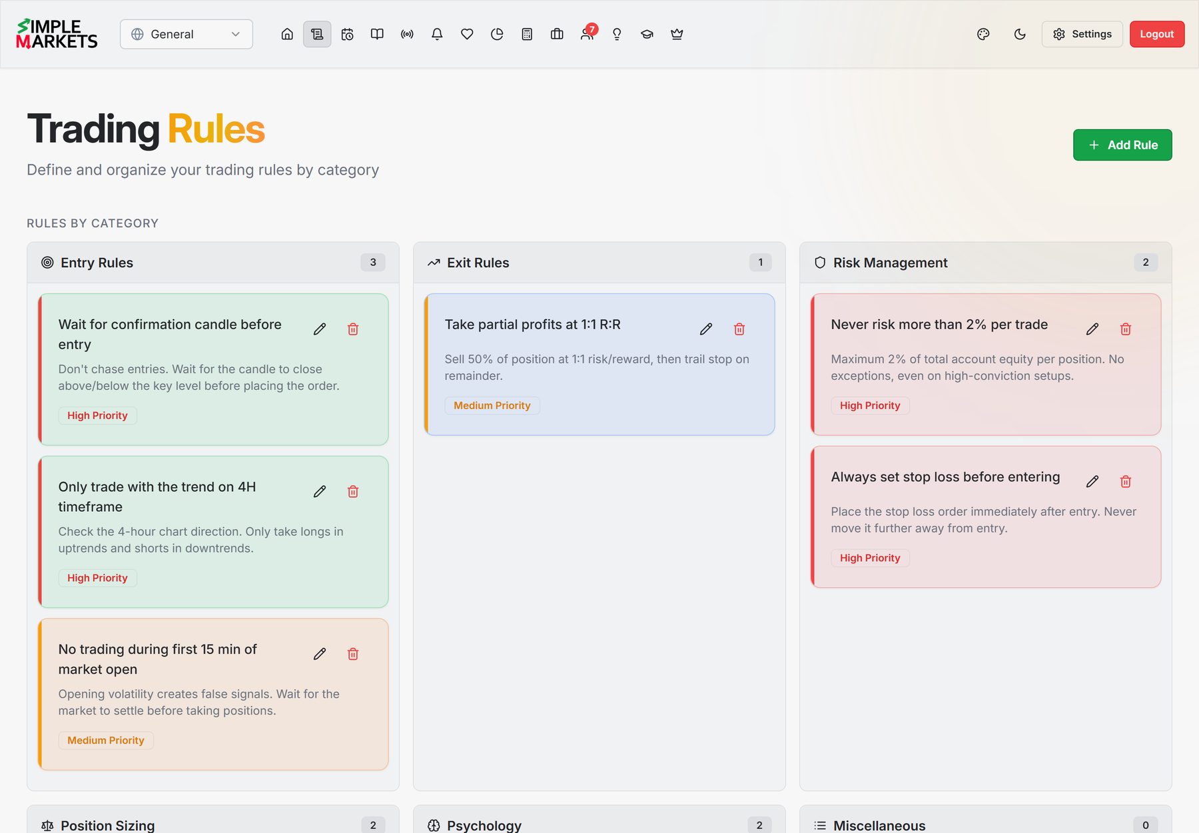Image resolution: width=1199 pixels, height=833 pixels.
Task: Delete the 'Never risk more than 2%' rule
Action: (x=1126, y=329)
